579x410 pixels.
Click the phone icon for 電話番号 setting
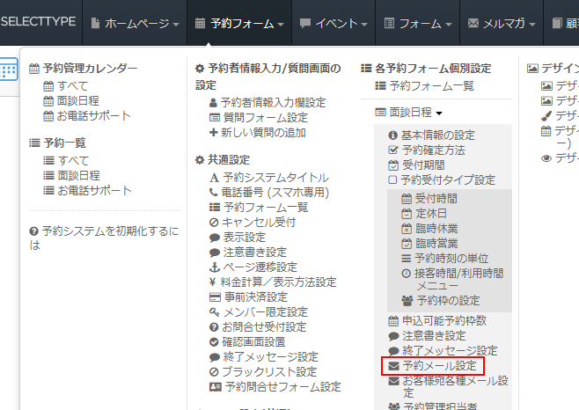click(214, 192)
